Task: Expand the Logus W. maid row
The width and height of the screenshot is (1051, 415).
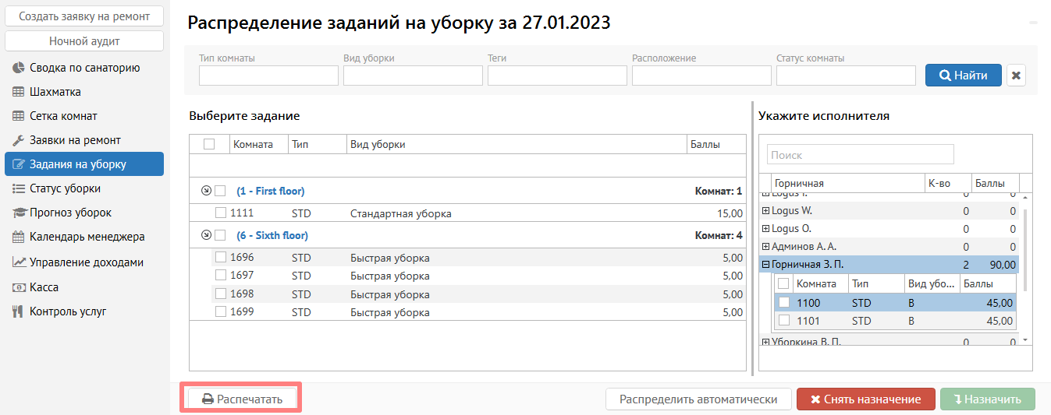Action: 765,210
